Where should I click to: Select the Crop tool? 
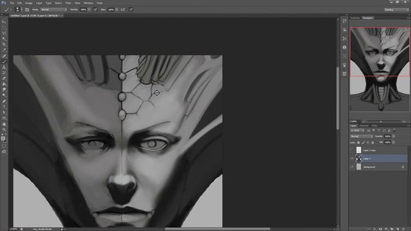click(x=4, y=44)
